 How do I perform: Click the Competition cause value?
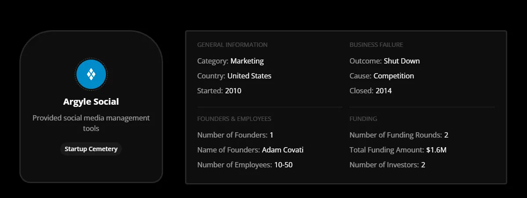coord(394,76)
